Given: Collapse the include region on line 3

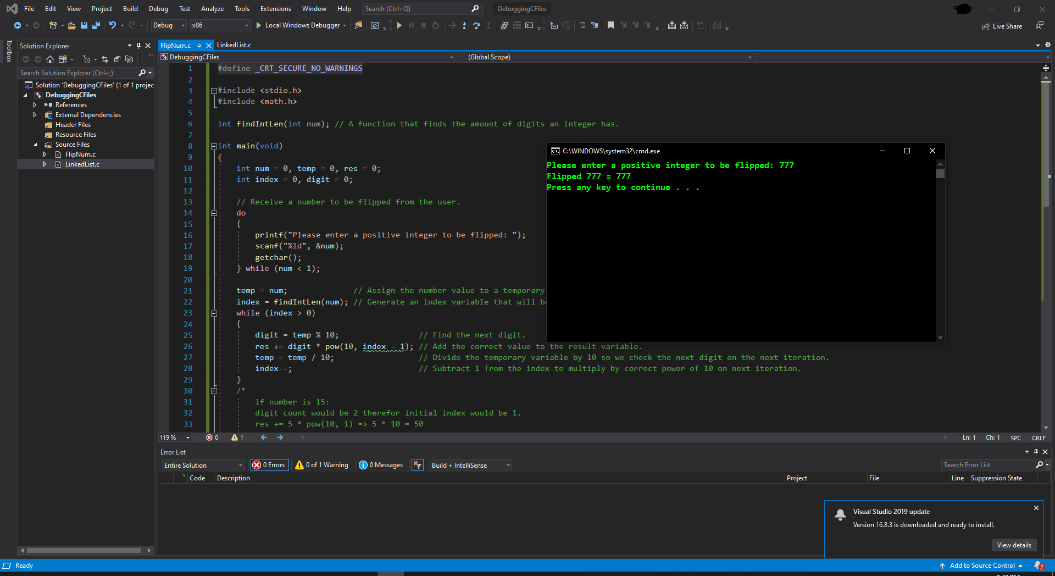Looking at the screenshot, I should (214, 91).
